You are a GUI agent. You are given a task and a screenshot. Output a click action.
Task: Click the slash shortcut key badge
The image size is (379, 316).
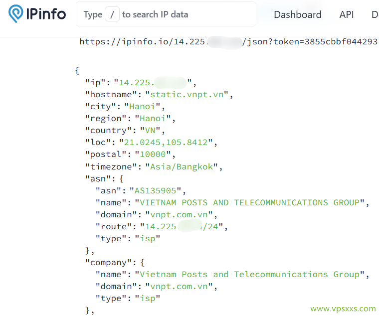point(112,14)
